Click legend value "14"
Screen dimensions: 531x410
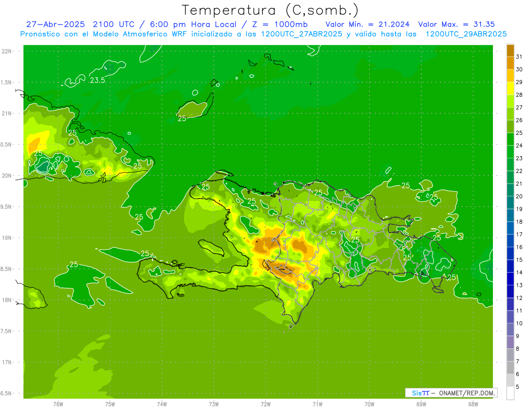519,272
